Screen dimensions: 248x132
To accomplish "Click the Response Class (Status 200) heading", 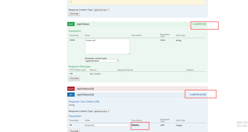I will (x=84, y=102).
